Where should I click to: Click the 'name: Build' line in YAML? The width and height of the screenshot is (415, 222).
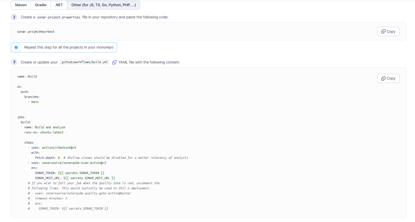click(27, 76)
